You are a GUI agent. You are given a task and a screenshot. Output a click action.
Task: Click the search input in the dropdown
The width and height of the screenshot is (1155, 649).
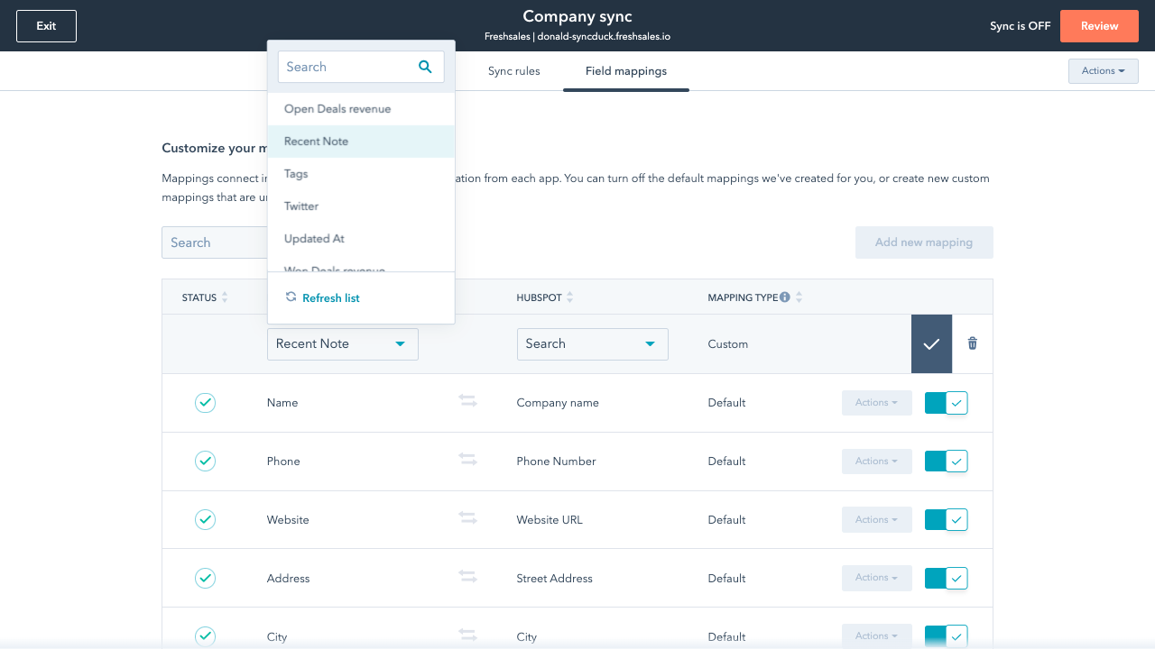click(x=347, y=67)
